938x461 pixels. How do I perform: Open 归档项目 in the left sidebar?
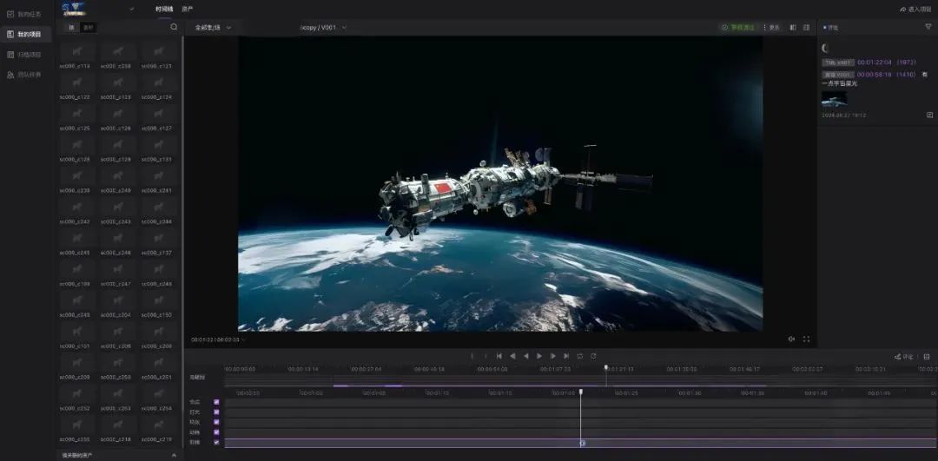pos(24,55)
